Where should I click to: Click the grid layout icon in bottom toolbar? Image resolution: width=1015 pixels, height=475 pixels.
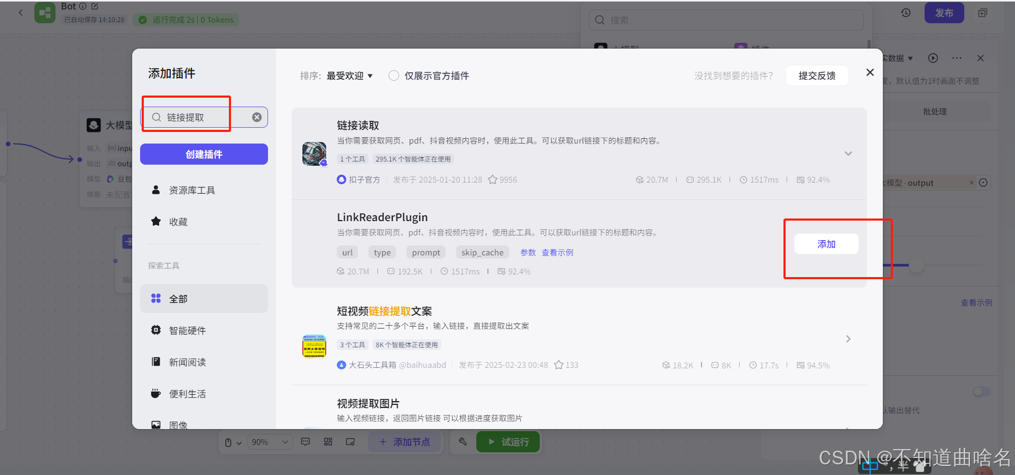coord(328,442)
